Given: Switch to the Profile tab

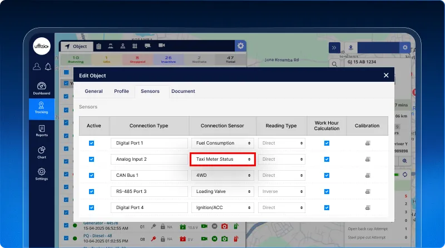Looking at the screenshot, I should click(x=121, y=91).
